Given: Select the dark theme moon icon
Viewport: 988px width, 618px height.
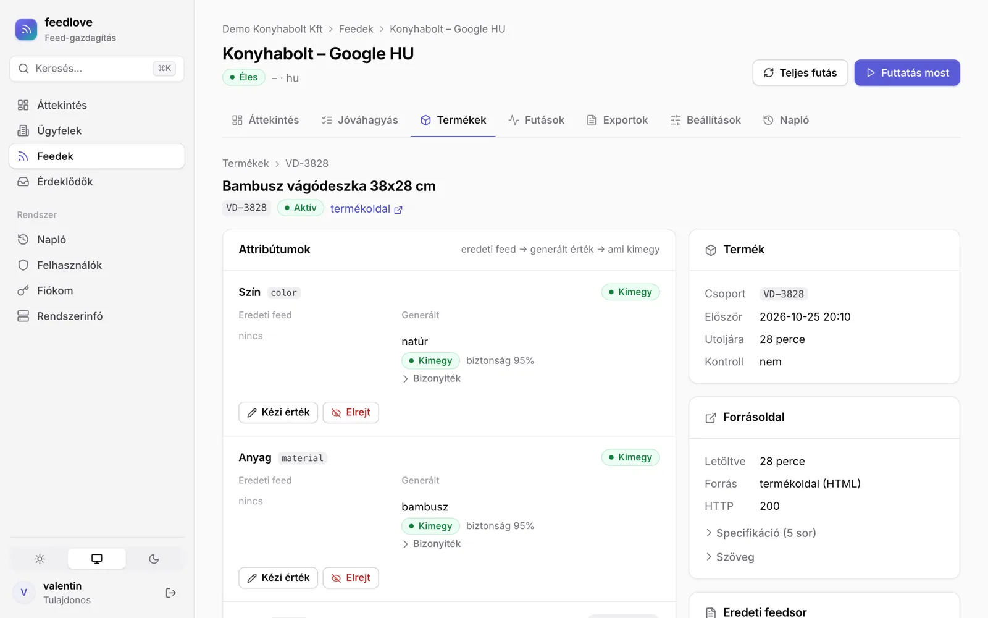Looking at the screenshot, I should (x=154, y=559).
